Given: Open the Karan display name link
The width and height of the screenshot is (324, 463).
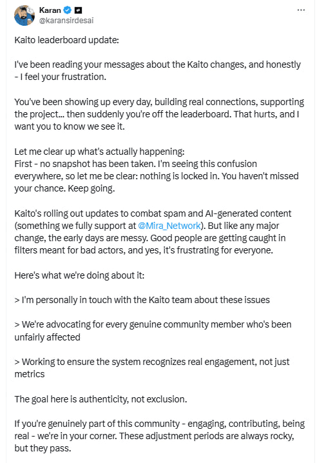Looking at the screenshot, I should pyautogui.click(x=50, y=10).
